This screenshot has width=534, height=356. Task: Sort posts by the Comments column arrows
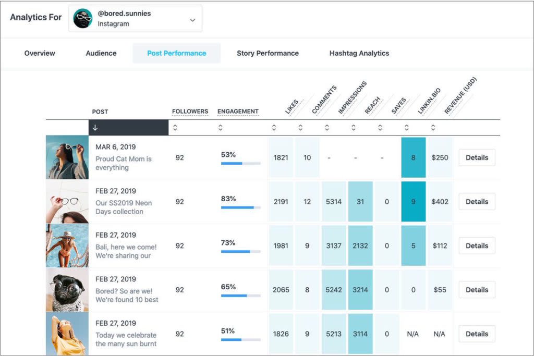click(300, 128)
